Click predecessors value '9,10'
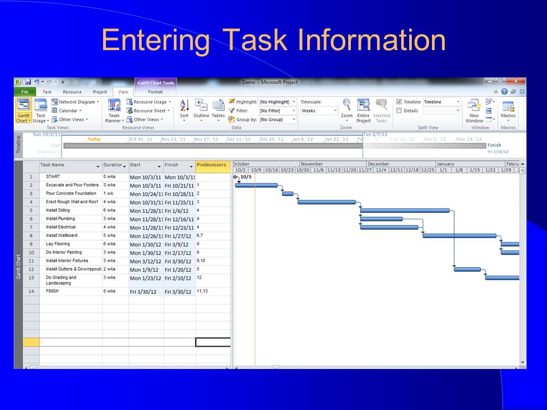The height and width of the screenshot is (410, 547). point(201,260)
